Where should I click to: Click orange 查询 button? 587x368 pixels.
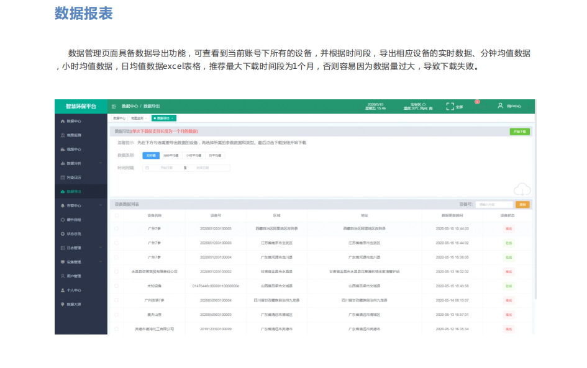[x=522, y=205]
